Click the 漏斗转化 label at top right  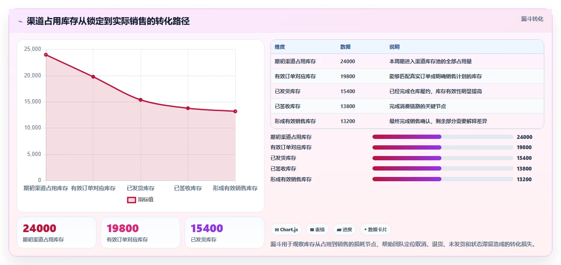532,19
